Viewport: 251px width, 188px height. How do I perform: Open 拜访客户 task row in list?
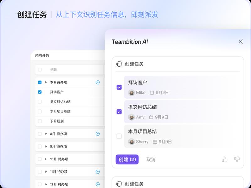[x=70, y=92]
